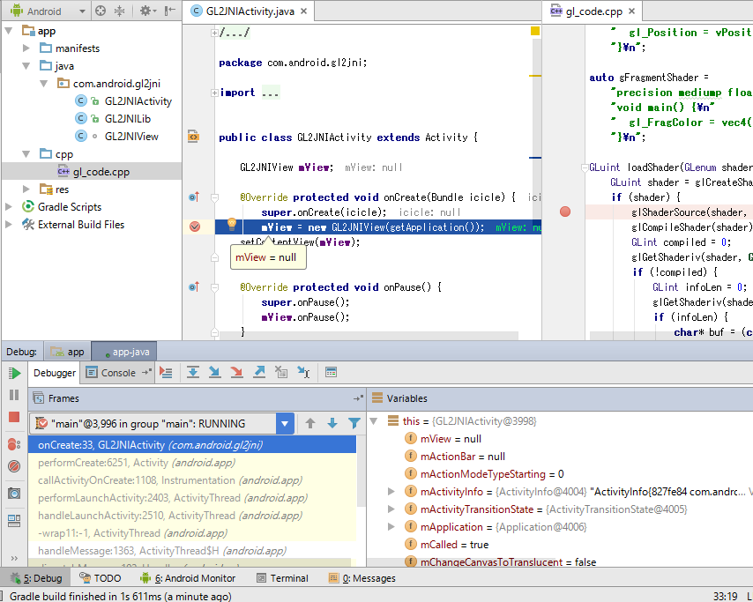Click override gutter icon beside onCreate
The width and height of the screenshot is (753, 602).
click(194, 197)
